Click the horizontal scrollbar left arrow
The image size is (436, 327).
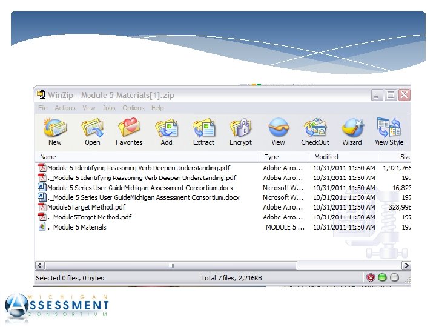pos(40,265)
